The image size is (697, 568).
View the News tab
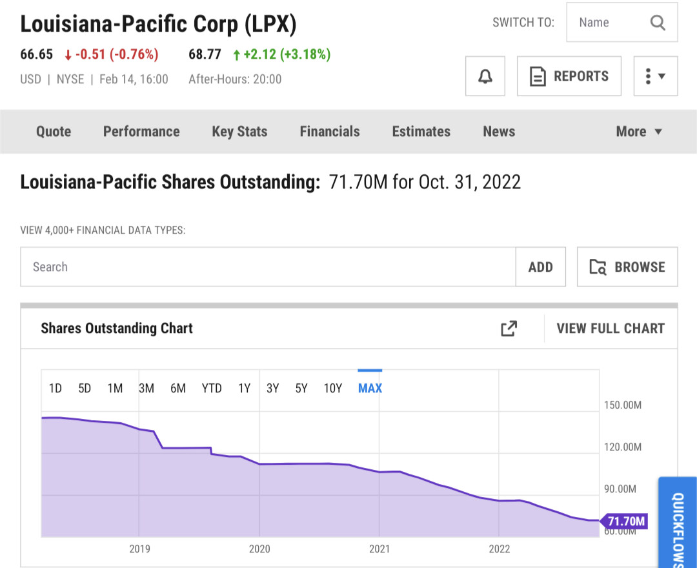coord(499,132)
